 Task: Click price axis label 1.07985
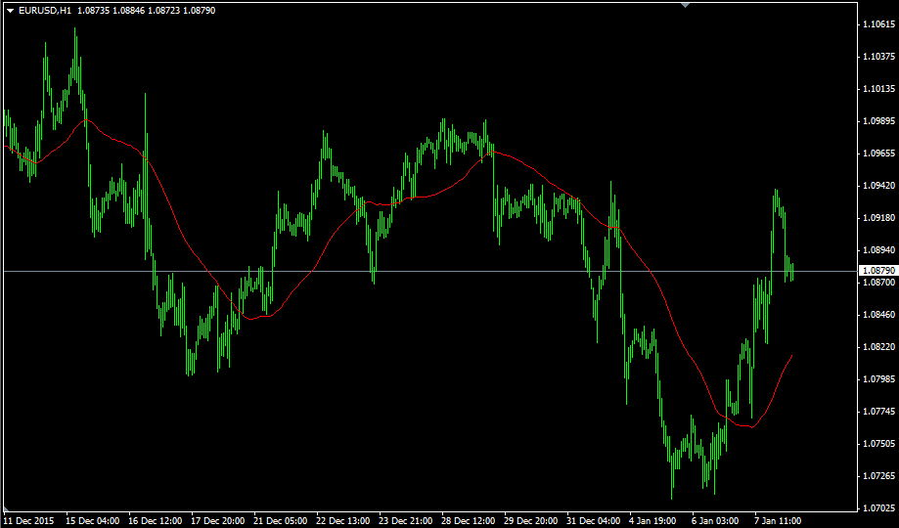point(878,379)
